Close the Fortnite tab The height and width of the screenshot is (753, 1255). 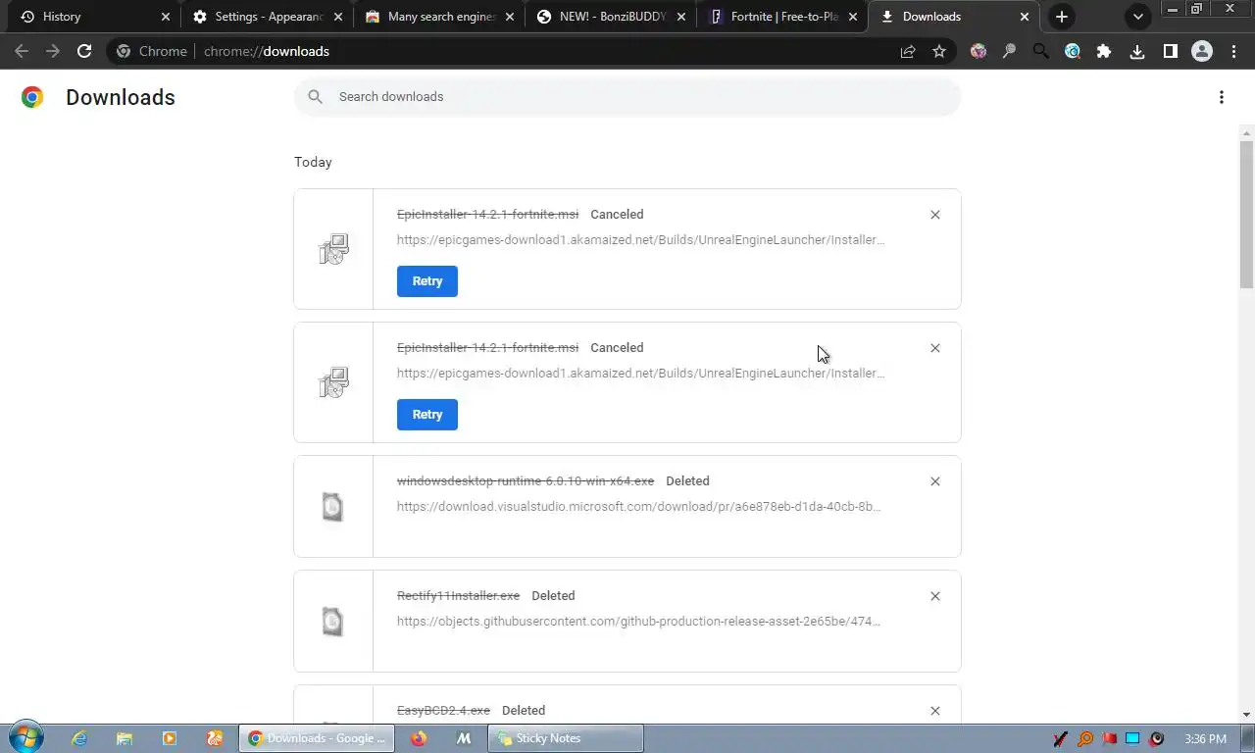(x=853, y=17)
